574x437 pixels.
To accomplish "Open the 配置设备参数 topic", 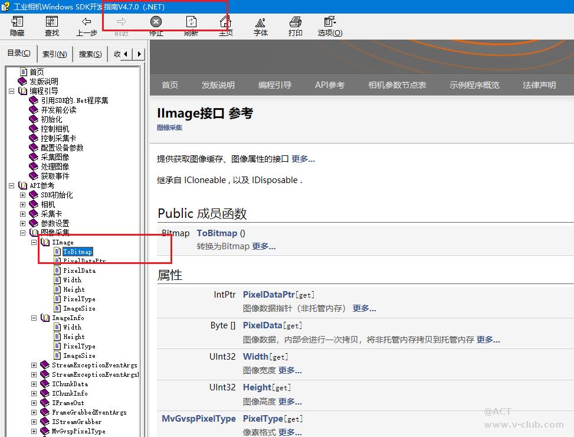I will (x=62, y=148).
